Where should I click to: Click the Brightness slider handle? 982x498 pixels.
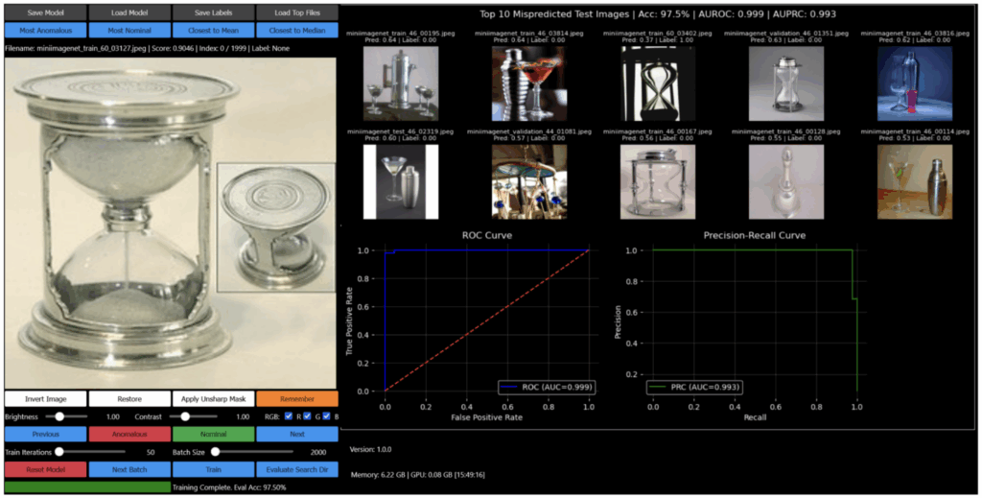coord(58,416)
